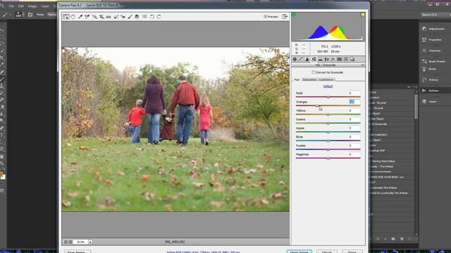Click the Yellows hue slider handle
Screen dimensions: 451x253
[328, 115]
